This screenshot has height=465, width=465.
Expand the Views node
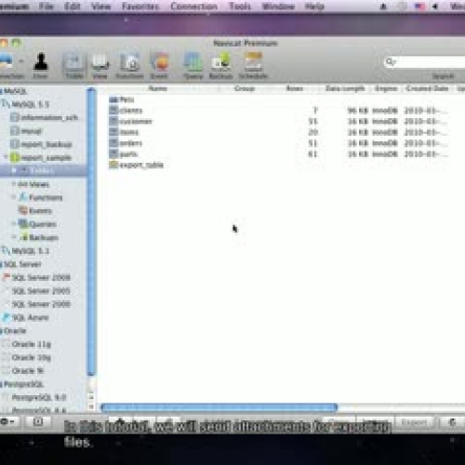tap(14, 184)
